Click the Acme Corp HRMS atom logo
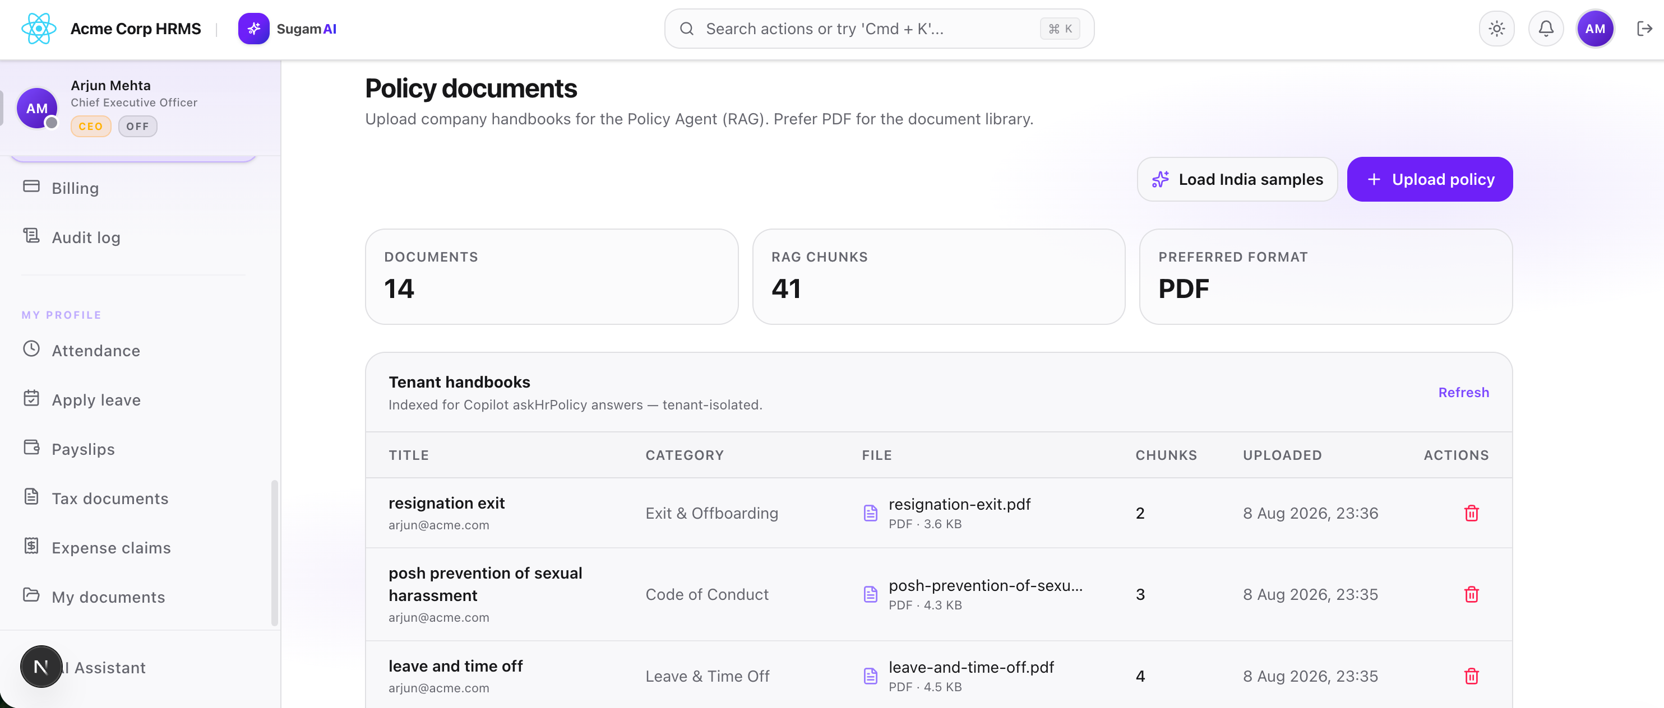This screenshot has height=708, width=1664. [38, 29]
